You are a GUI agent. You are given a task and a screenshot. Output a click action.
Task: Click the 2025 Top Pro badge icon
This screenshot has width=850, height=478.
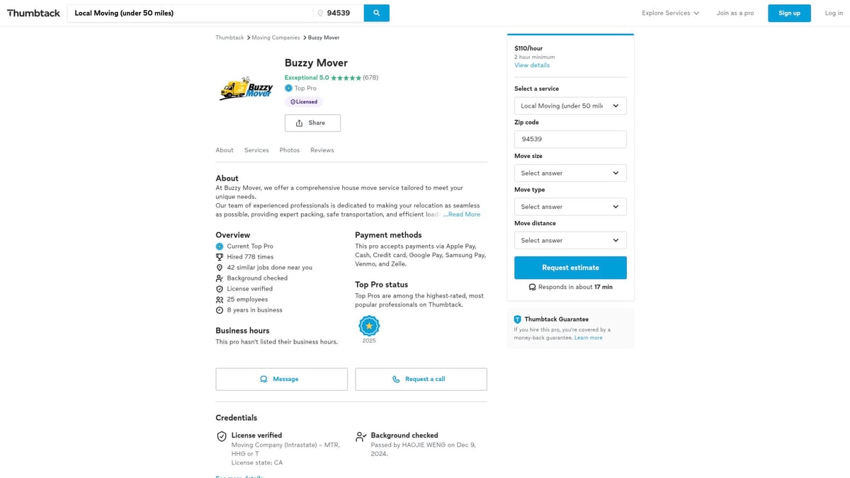369,326
